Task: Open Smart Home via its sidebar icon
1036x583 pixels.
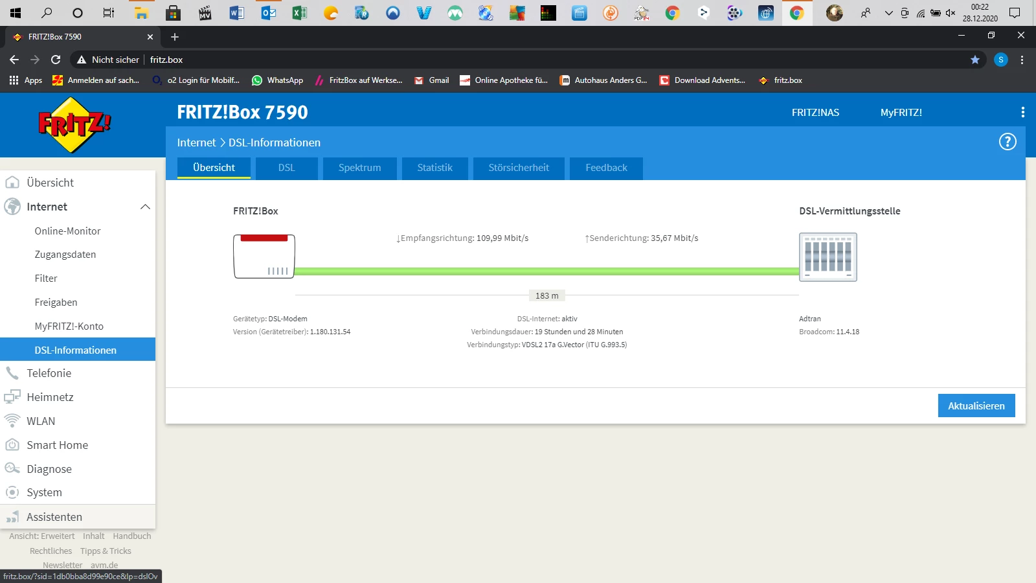Action: (x=12, y=445)
